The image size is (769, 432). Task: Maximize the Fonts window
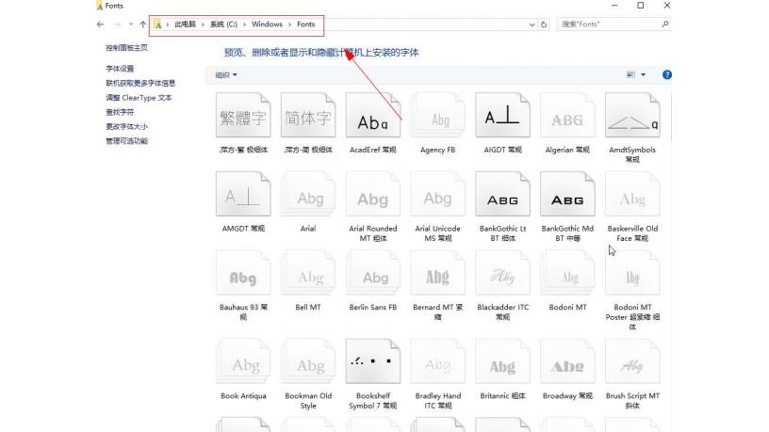coord(641,6)
